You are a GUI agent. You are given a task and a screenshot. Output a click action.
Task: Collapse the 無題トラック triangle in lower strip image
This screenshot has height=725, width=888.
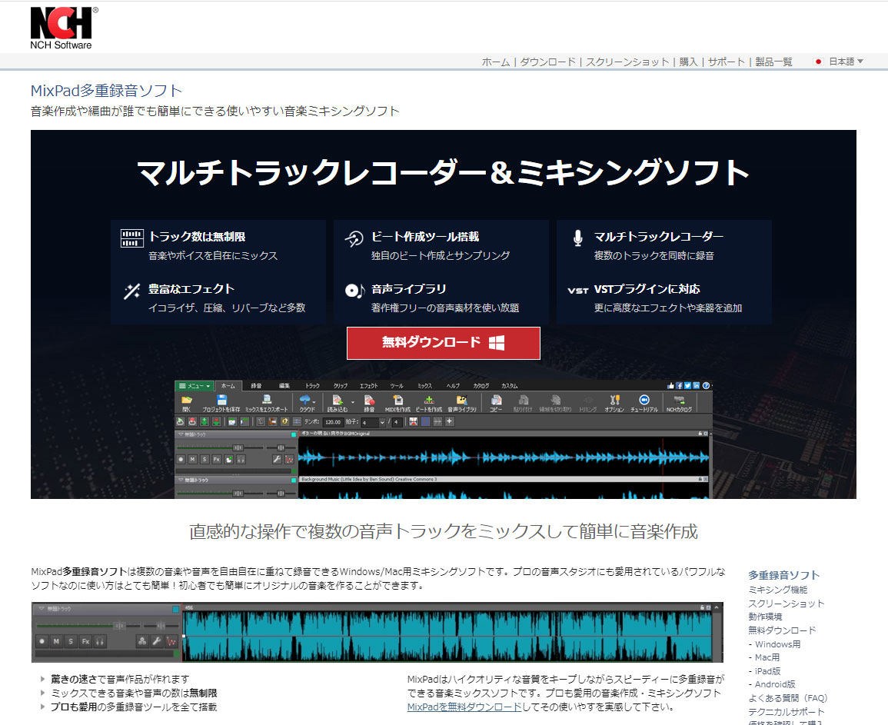point(42,609)
